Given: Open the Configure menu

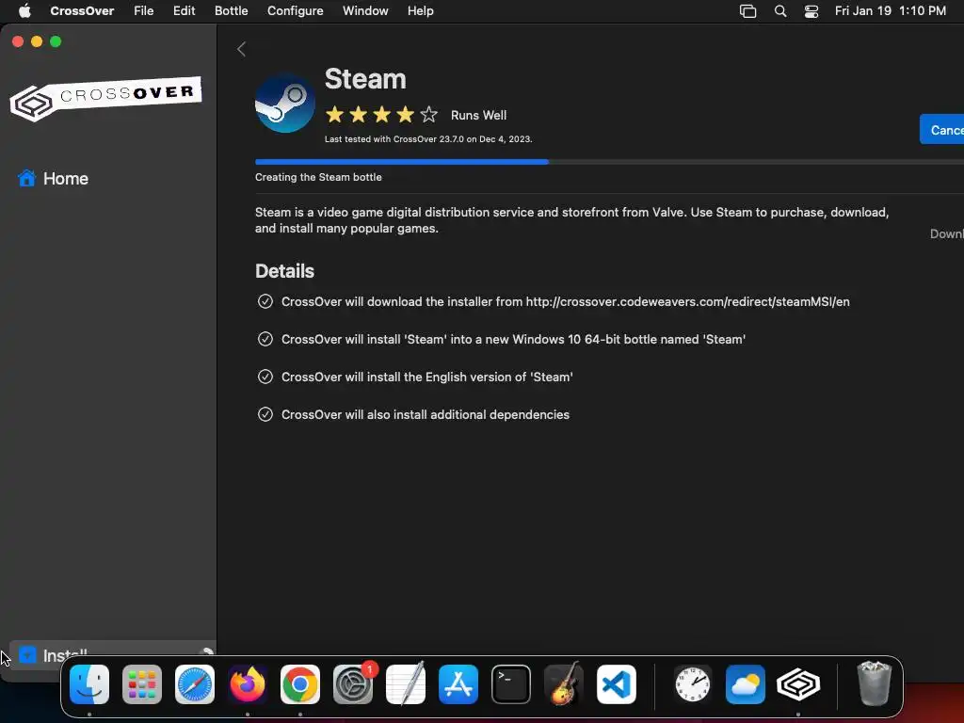Looking at the screenshot, I should coord(295,11).
